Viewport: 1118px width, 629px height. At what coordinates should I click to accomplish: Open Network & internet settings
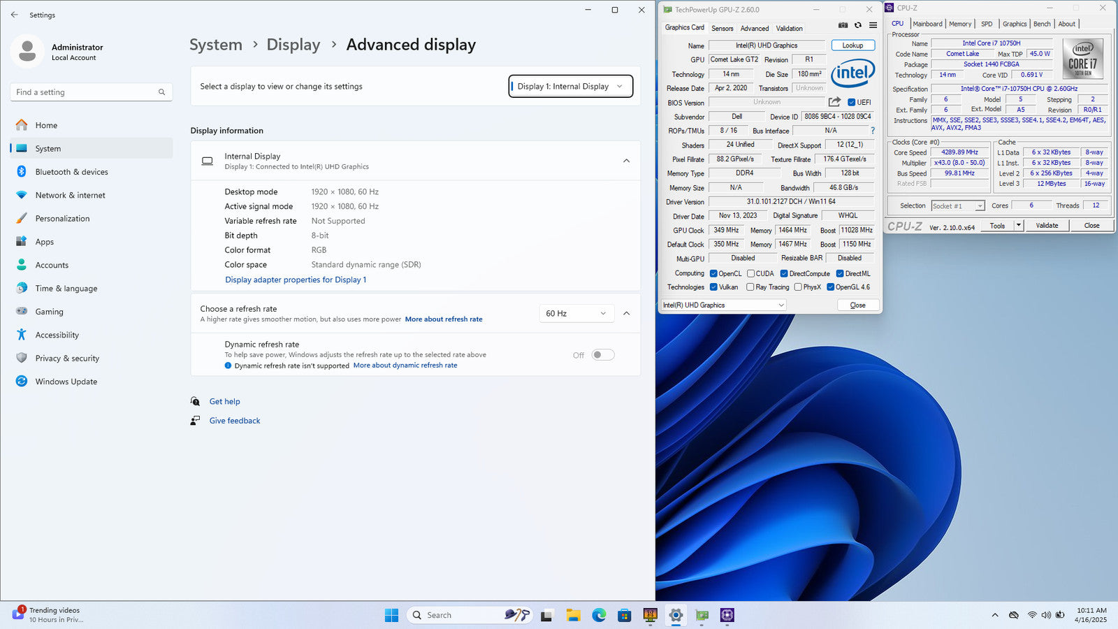(x=92, y=195)
